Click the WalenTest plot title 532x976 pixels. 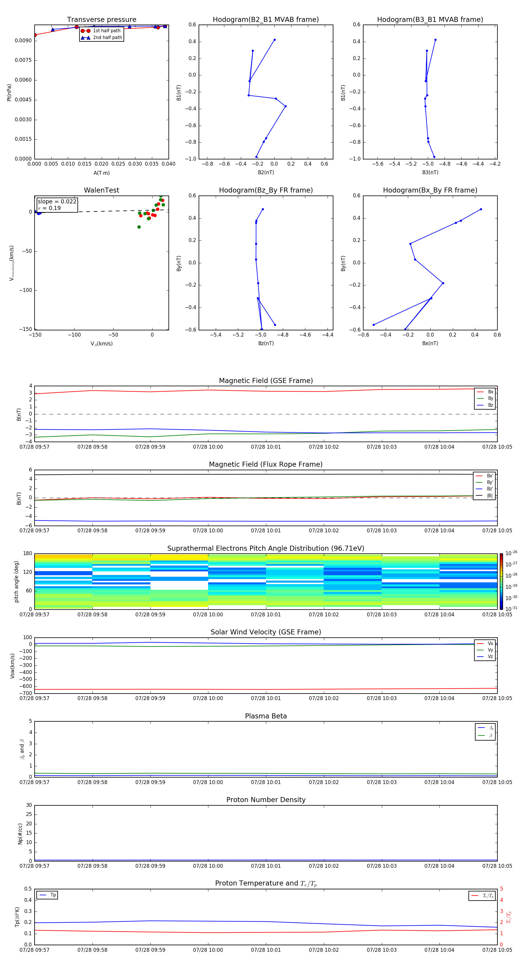[101, 190]
